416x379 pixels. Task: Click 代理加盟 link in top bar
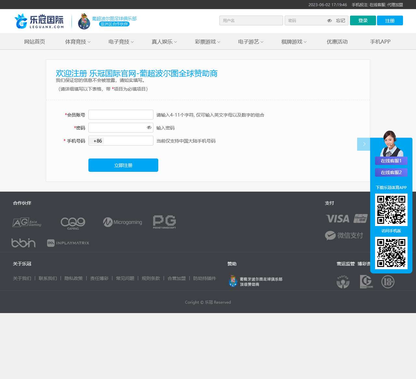coord(395,5)
